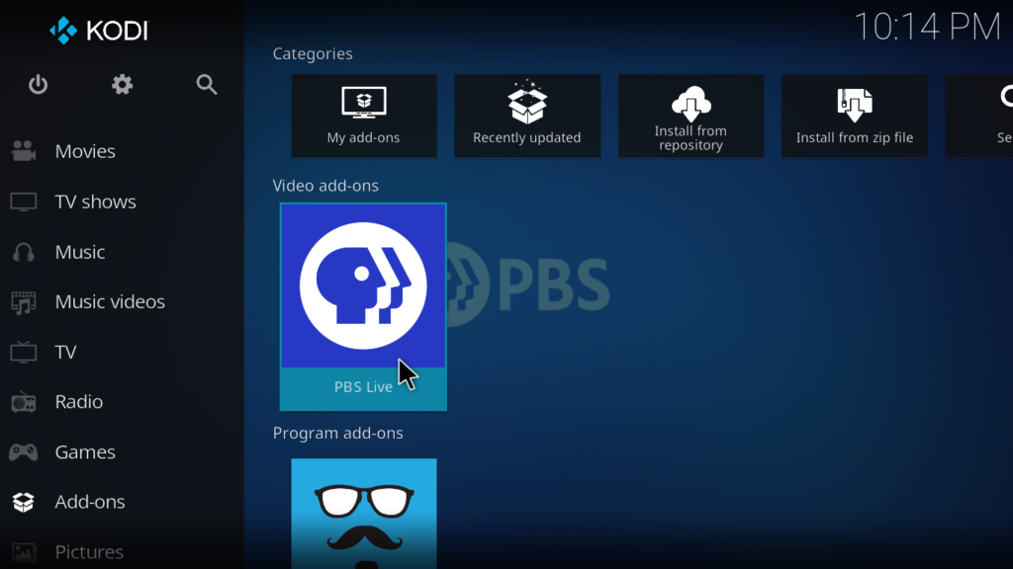Screen dimensions: 1013x569
Task: Click the TV shows screen icon
Action: (24, 202)
